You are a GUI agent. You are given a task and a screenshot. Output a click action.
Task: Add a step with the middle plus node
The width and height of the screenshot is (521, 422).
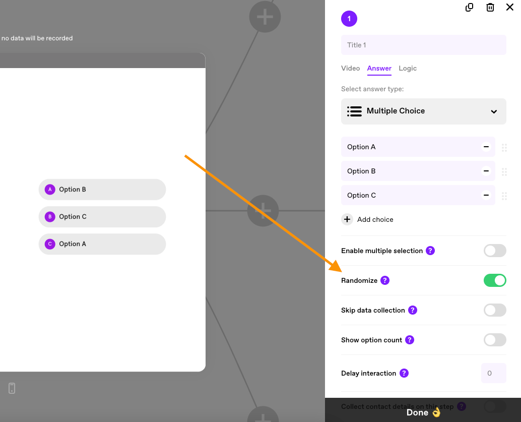[x=263, y=211]
